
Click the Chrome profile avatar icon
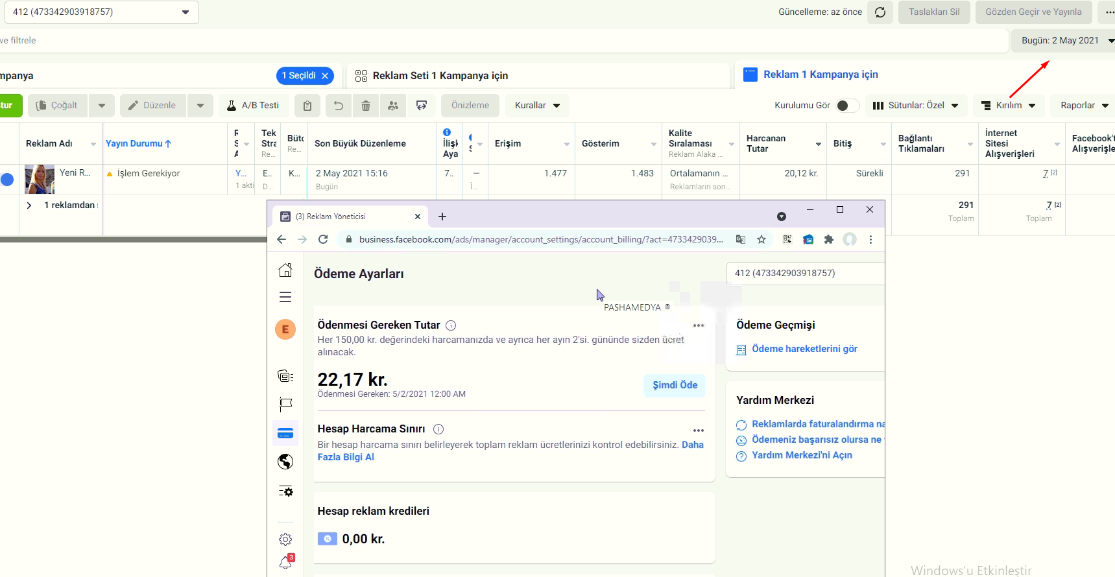pyautogui.click(x=850, y=240)
